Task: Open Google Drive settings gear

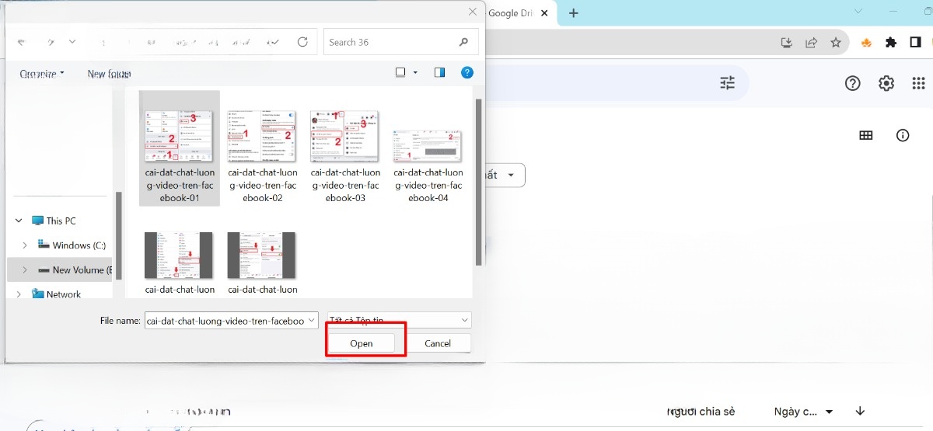Action: pyautogui.click(x=886, y=83)
